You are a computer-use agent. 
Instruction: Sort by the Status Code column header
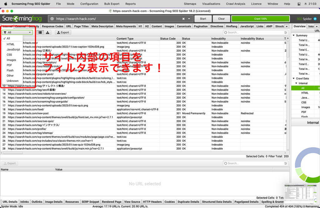coord(170,38)
